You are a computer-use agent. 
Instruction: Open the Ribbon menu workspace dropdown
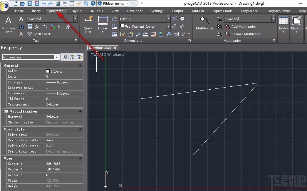pos(128,3)
